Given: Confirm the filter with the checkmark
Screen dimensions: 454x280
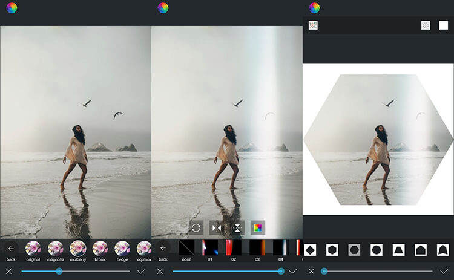Looking at the screenshot, I should 142,271.
